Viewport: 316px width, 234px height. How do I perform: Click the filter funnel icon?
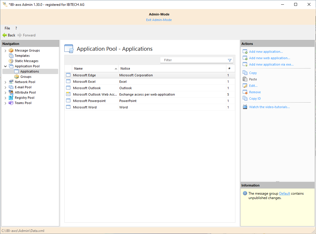pos(230,60)
